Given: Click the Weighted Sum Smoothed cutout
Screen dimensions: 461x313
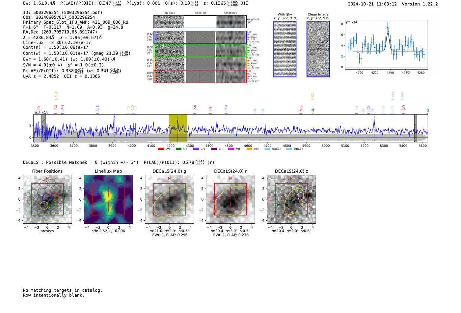Looking at the screenshot, I should (x=231, y=22).
